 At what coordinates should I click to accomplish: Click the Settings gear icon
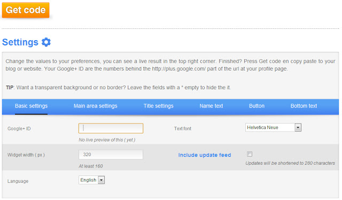click(x=46, y=42)
